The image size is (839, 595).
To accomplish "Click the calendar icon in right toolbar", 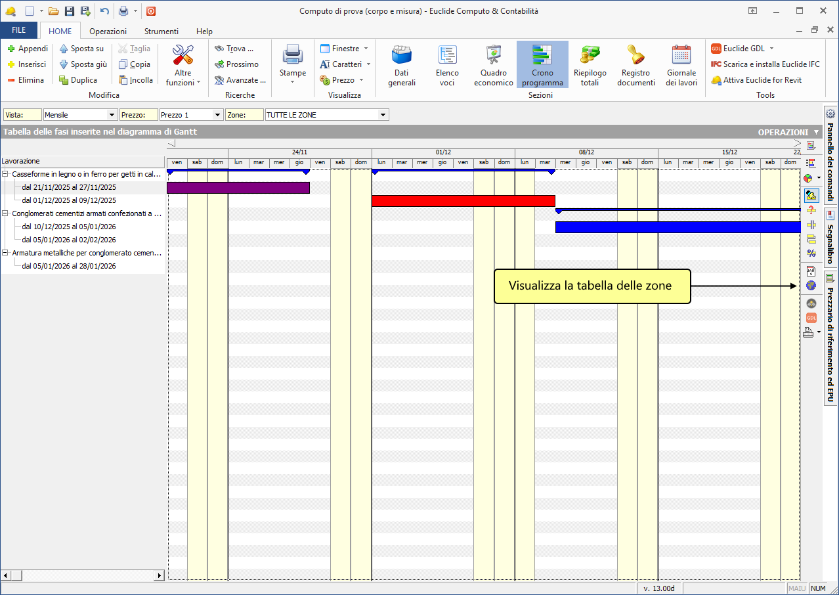I will tap(811, 271).
